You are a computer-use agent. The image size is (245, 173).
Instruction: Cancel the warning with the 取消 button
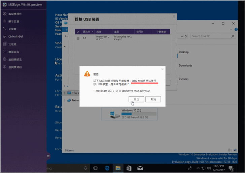tap(153, 99)
